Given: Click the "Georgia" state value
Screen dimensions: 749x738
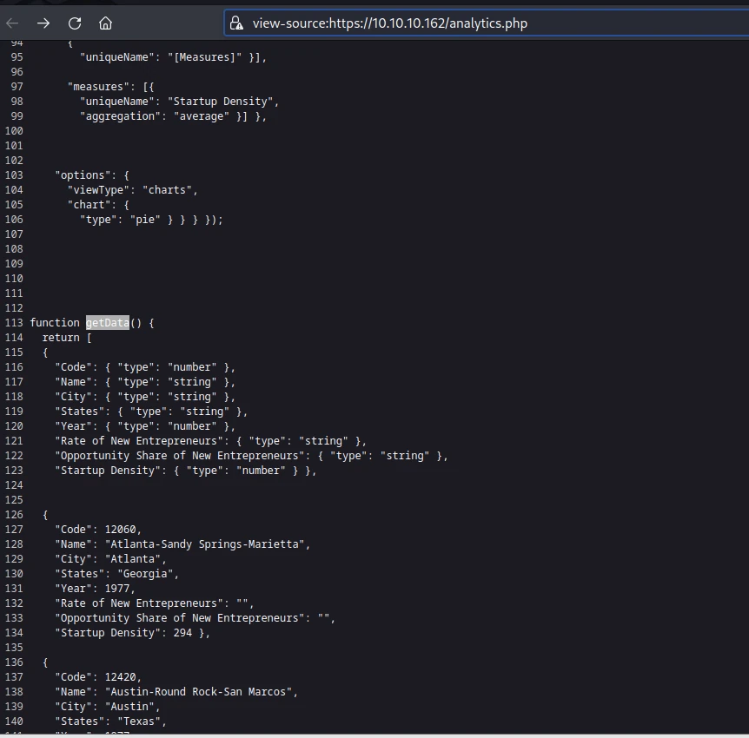Looking at the screenshot, I should click(145, 574).
